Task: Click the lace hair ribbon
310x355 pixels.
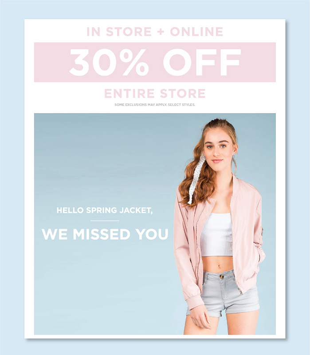Action: point(196,179)
